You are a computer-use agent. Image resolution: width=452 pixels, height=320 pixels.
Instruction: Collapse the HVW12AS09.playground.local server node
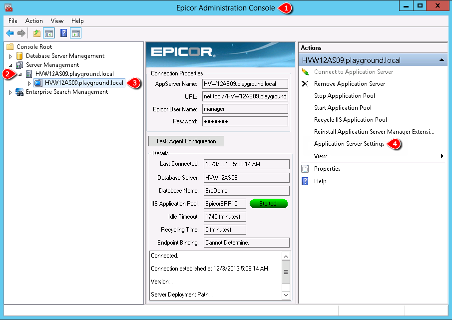click(20, 74)
